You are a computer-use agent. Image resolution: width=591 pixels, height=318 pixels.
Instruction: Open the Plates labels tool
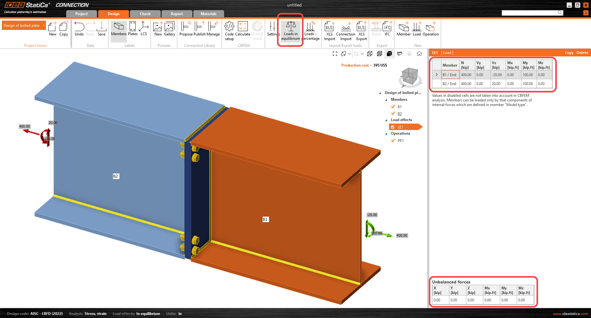click(x=133, y=30)
